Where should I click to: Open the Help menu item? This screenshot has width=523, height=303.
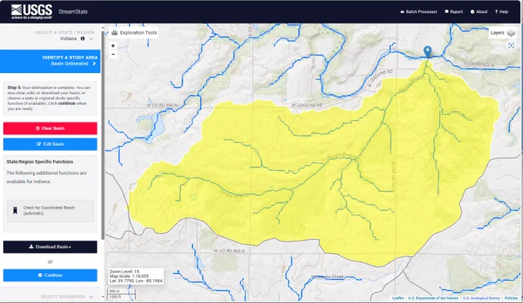coord(501,12)
